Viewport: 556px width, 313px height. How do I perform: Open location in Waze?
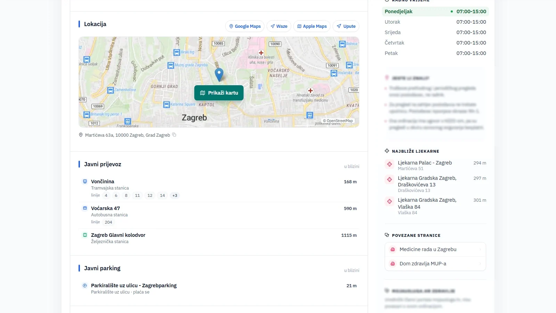pyautogui.click(x=279, y=26)
